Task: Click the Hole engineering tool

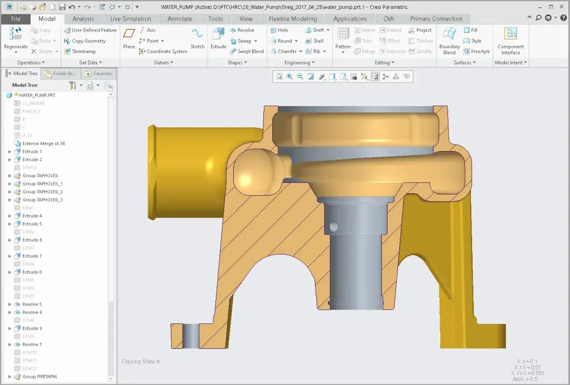Action: [279, 30]
